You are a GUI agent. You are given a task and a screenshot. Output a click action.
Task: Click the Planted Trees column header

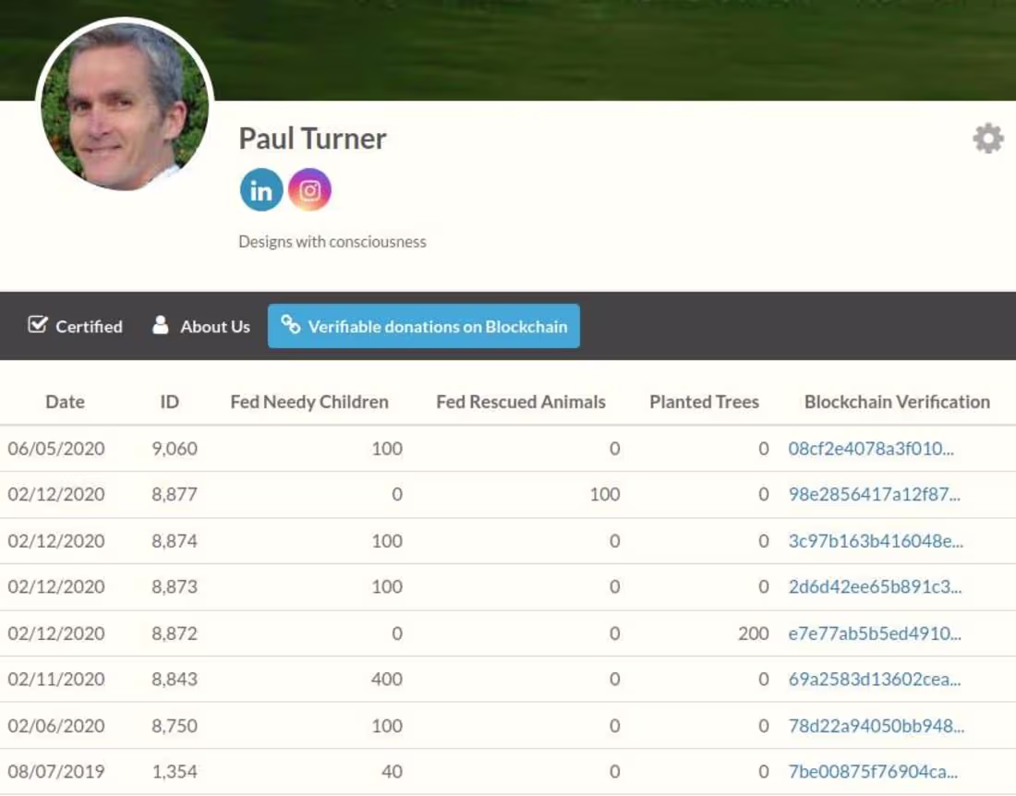[704, 402]
